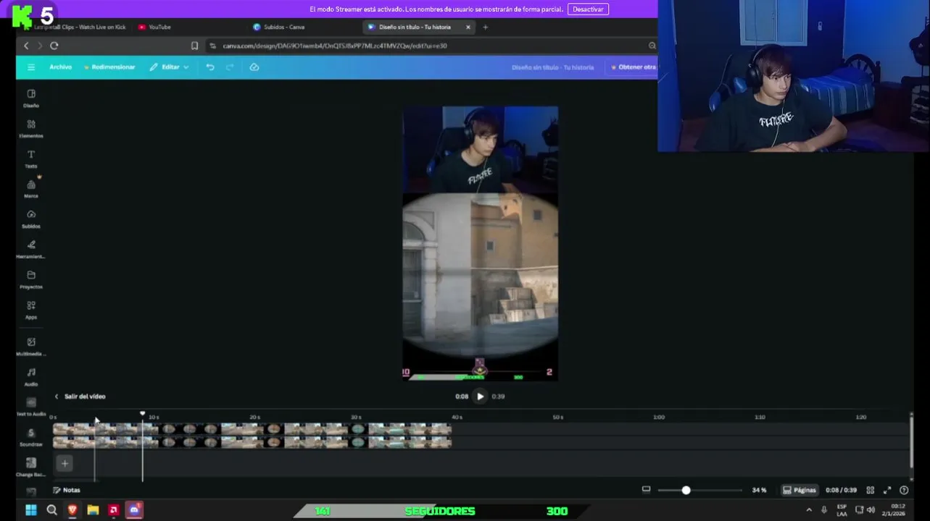Select the Texto tool in sidebar

(x=31, y=159)
